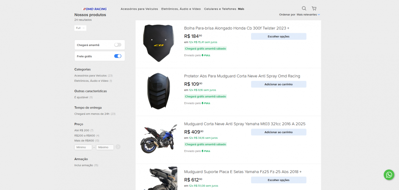
Task: Click the Mínimo price input field
Action: pyautogui.click(x=83, y=147)
